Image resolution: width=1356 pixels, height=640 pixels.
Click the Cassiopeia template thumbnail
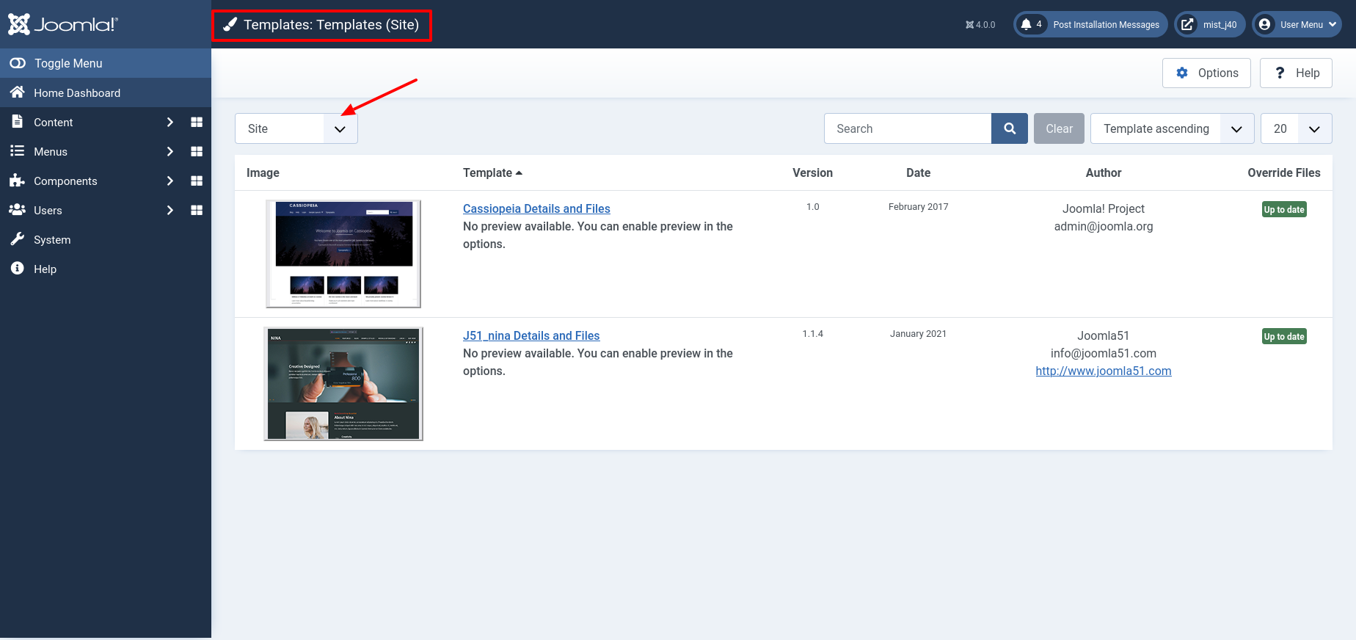tap(343, 254)
